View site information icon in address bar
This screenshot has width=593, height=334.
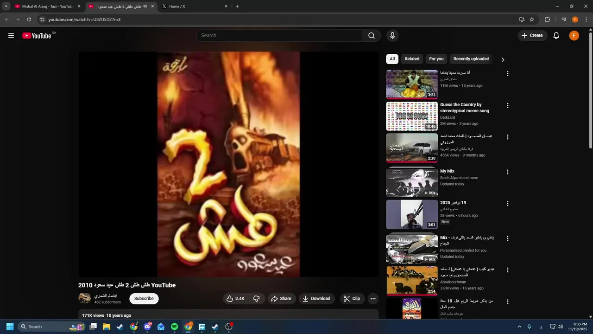coord(42,19)
